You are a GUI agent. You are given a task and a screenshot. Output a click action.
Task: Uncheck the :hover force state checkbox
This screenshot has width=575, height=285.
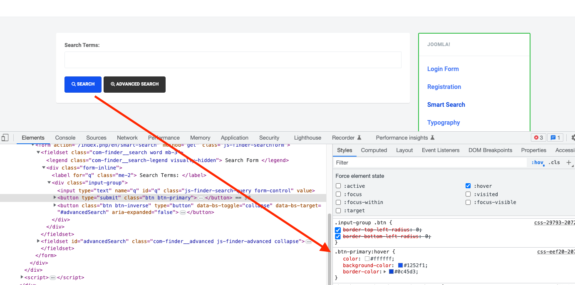click(x=468, y=186)
